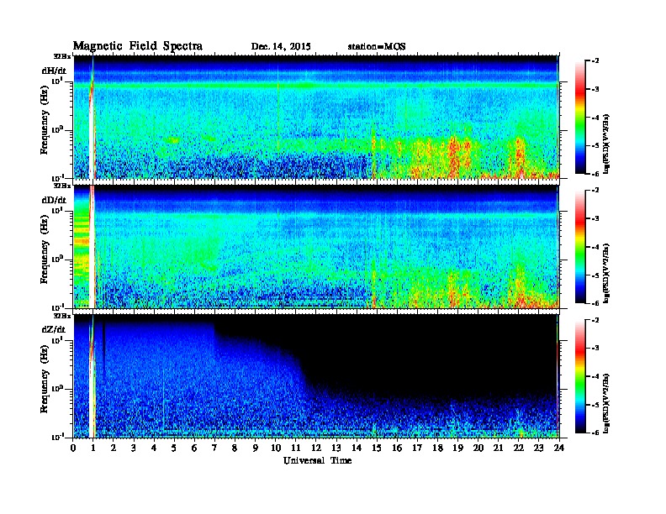Click the dZ/dt spectrogram color bar

tap(580, 376)
